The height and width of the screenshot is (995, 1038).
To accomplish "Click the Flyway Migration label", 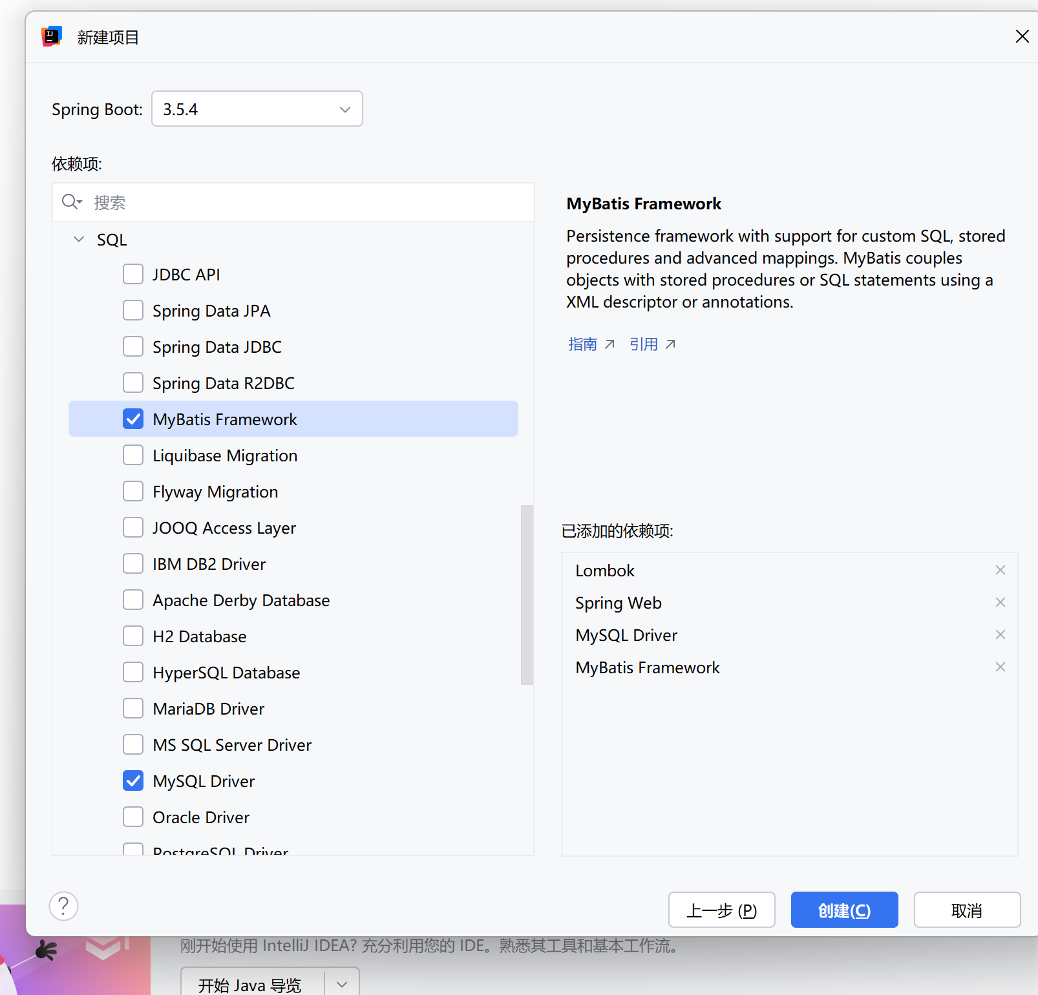I will 215,492.
